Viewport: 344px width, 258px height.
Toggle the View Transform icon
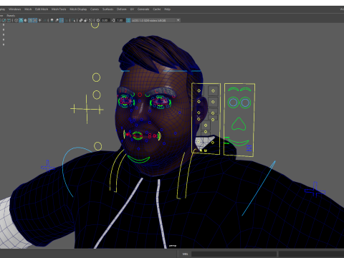point(128,20)
